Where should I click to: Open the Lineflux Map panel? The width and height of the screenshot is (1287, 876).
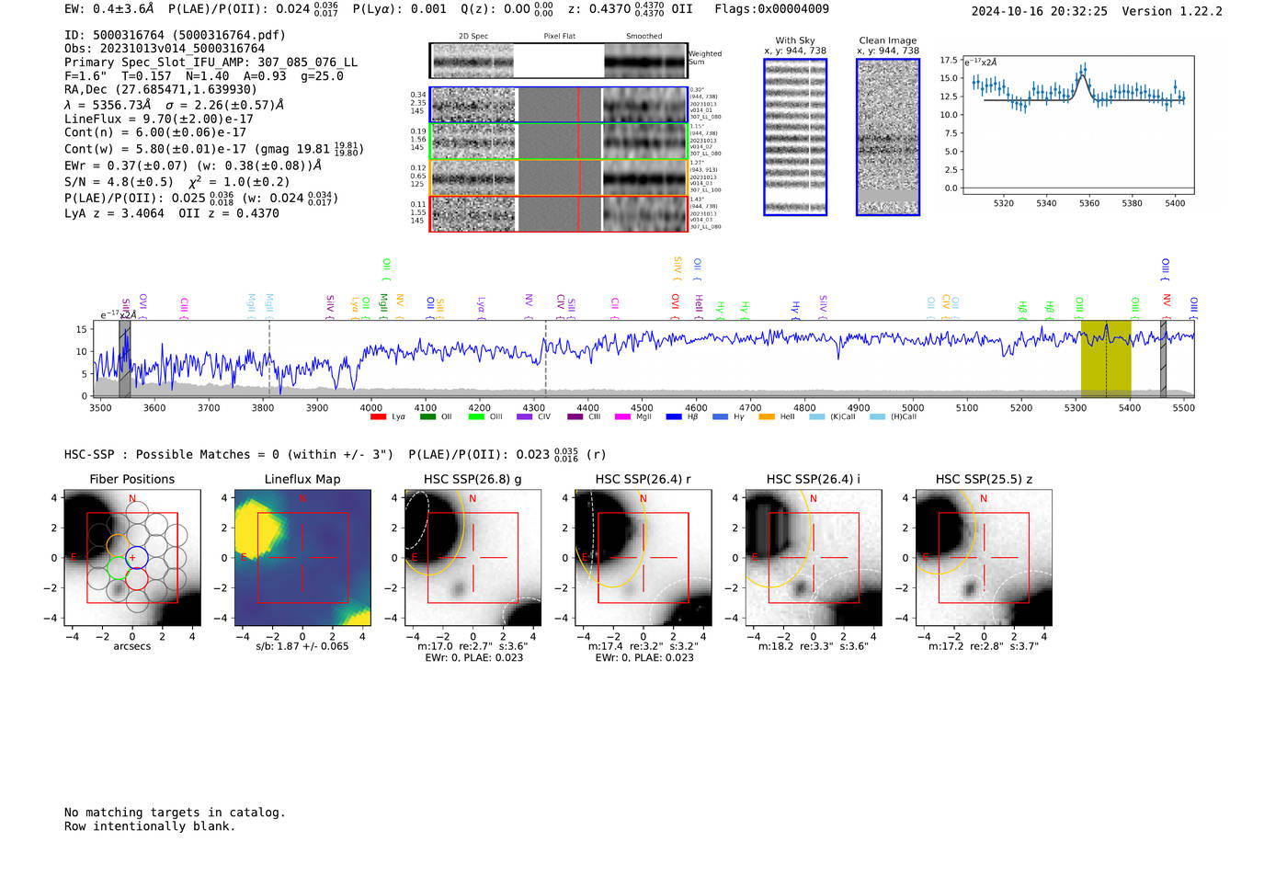click(x=302, y=558)
